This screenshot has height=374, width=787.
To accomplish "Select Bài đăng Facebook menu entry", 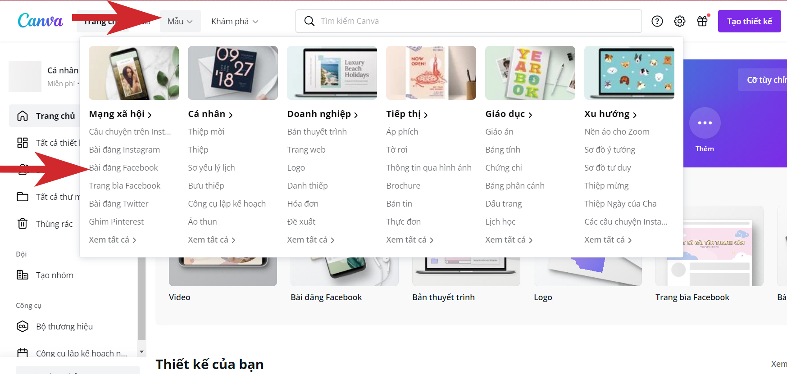I will click(x=123, y=168).
